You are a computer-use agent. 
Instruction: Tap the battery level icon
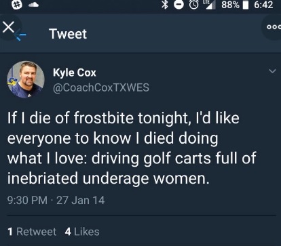tap(245, 5)
